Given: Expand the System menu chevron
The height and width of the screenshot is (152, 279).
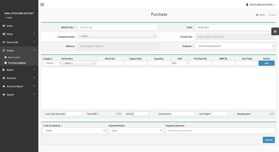Looking at the screenshot, I should [x=34, y=94].
